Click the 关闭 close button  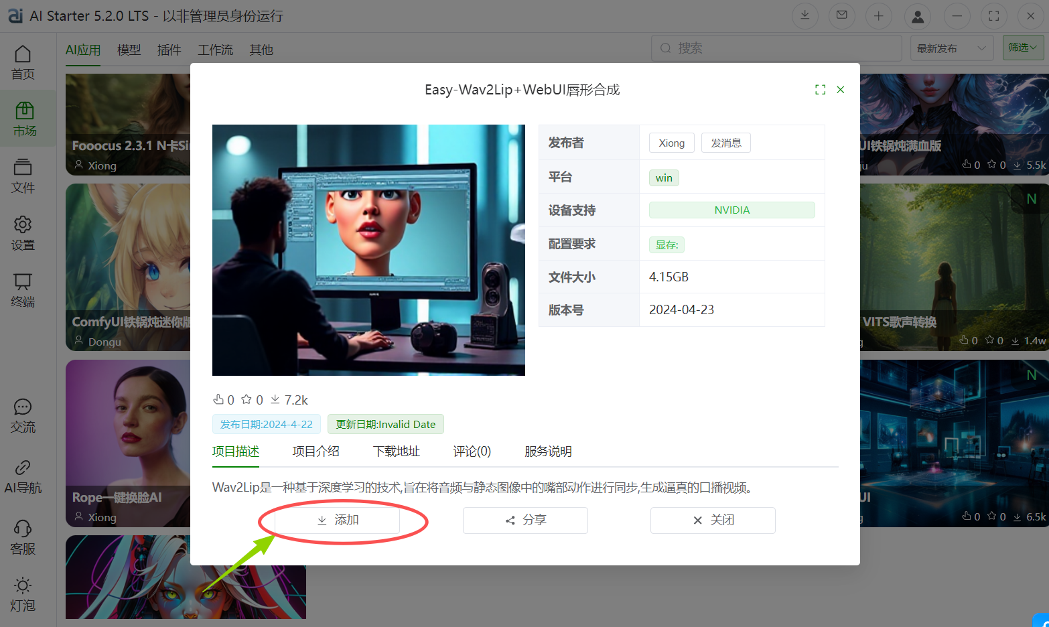coord(713,520)
